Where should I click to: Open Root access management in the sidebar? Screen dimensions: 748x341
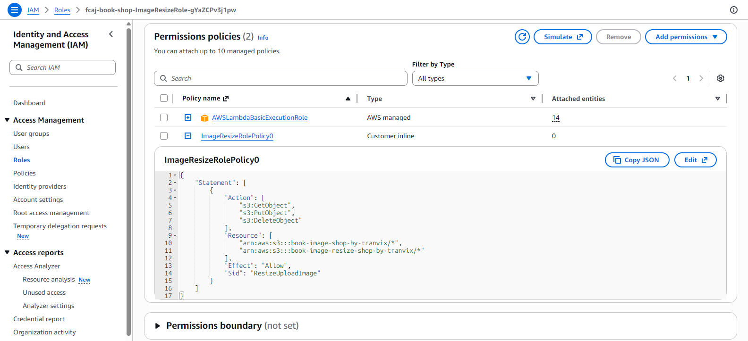[51, 213]
